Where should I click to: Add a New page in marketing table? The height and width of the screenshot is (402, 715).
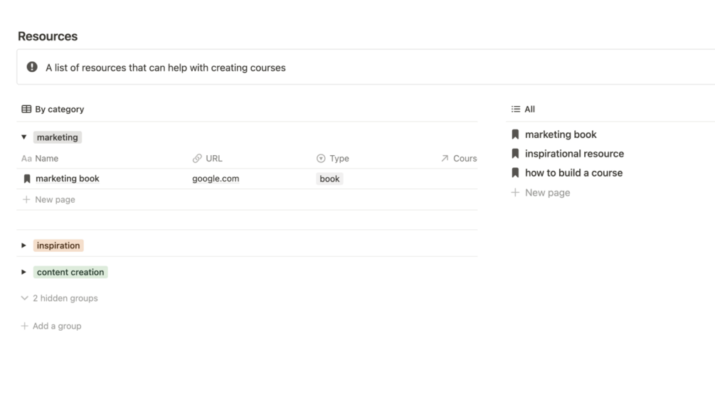(x=49, y=200)
